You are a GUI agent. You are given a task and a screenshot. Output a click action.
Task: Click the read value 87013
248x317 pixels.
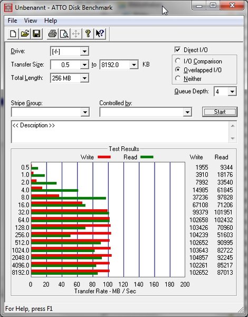coord(225,273)
